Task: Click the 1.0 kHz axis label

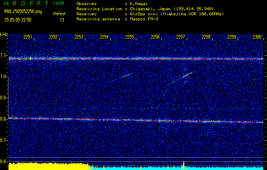Action: [x=3, y=77]
